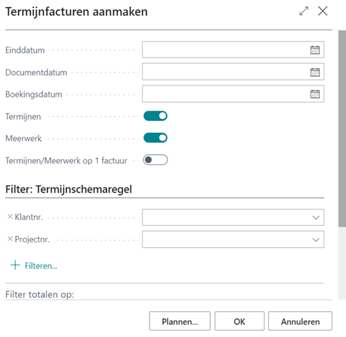Focus the Documentdatum text field
The height and width of the screenshot is (337, 346).
pyautogui.click(x=225, y=72)
